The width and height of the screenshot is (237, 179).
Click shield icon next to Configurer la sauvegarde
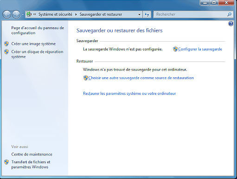(175, 49)
